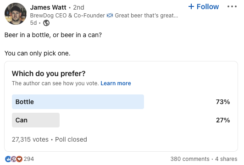Screen dimensions: 244x165
Task: Open the Learn more link
Action: pyautogui.click(x=116, y=83)
